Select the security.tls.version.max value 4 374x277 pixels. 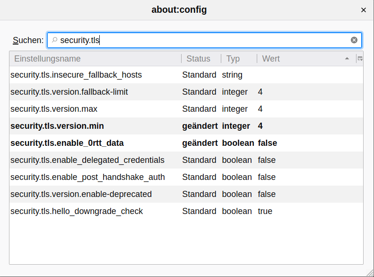[x=260, y=109]
